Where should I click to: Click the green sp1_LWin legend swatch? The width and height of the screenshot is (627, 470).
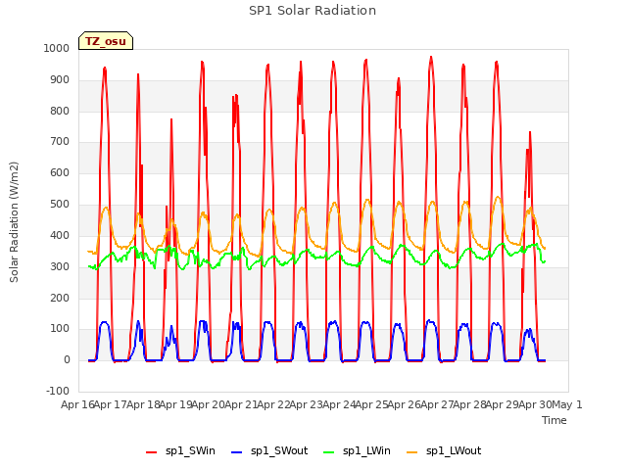[x=329, y=452]
